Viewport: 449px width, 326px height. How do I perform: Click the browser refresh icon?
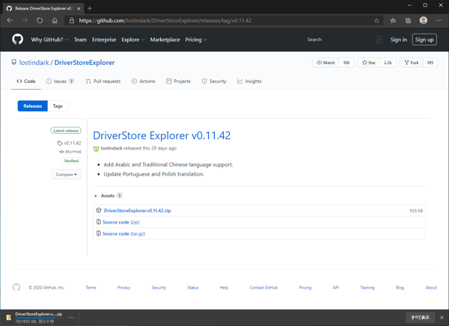coord(40,21)
